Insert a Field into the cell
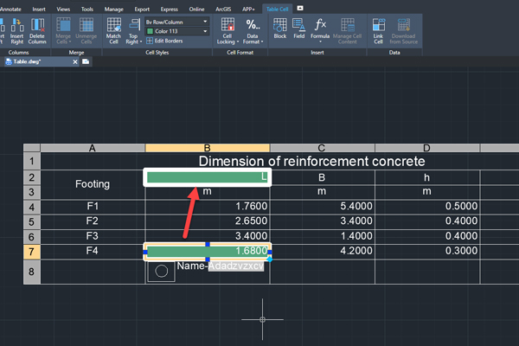The height and width of the screenshot is (346, 519). click(x=299, y=29)
